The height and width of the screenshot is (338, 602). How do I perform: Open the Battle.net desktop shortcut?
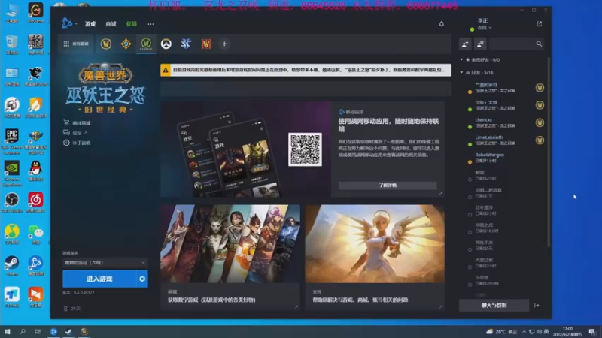(x=35, y=267)
